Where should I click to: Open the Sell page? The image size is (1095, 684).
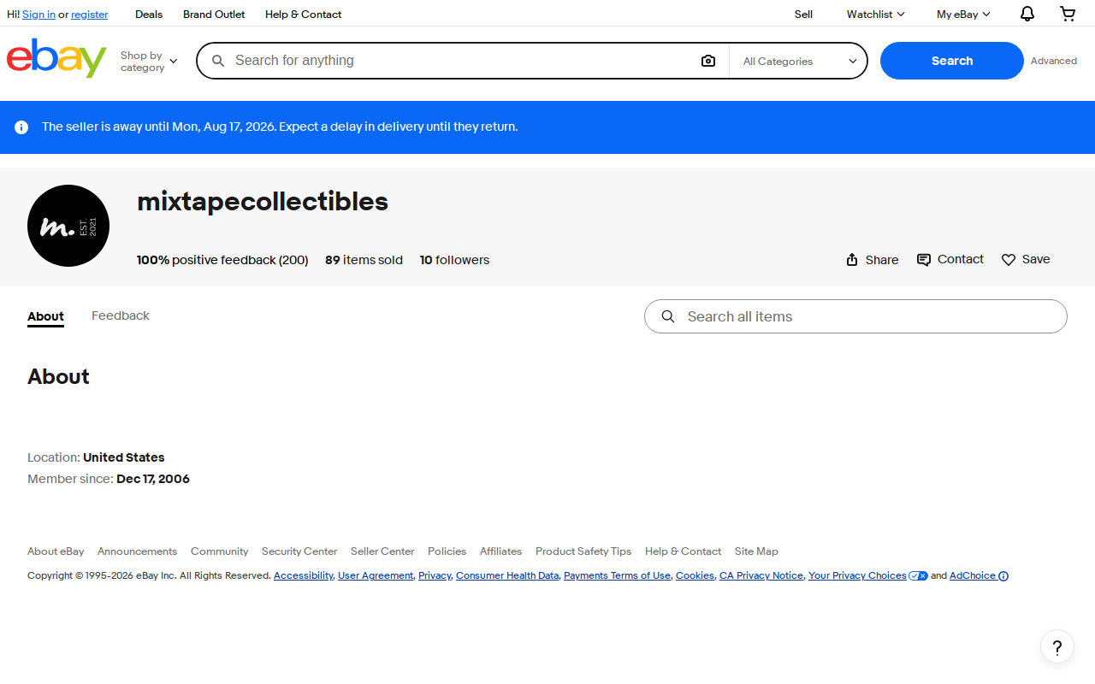tap(803, 15)
